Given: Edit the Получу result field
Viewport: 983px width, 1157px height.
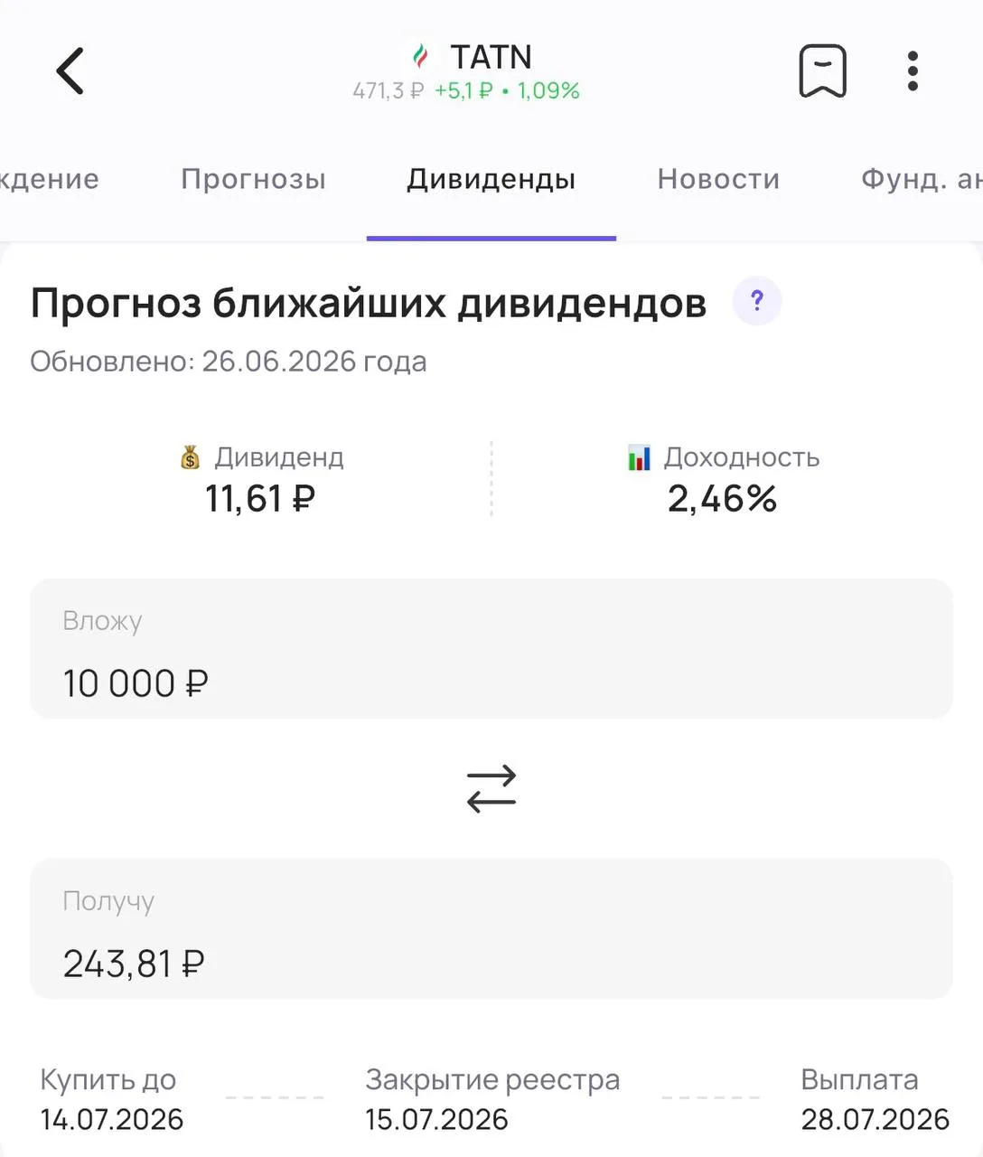Looking at the screenshot, I should click(x=491, y=929).
